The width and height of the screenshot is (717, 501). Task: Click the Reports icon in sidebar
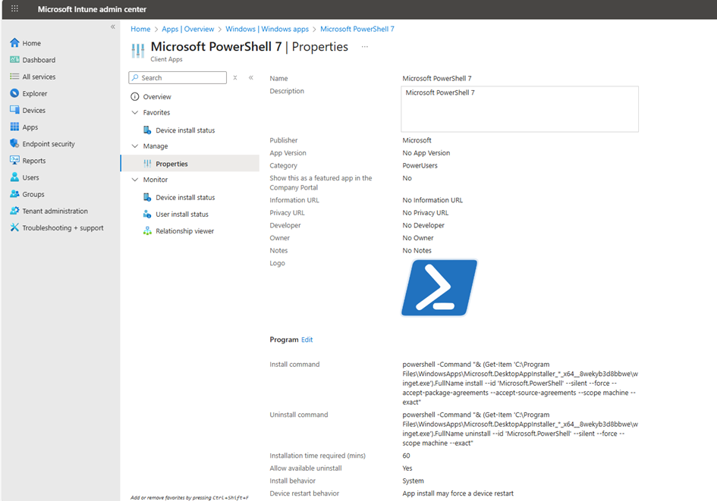(x=14, y=160)
